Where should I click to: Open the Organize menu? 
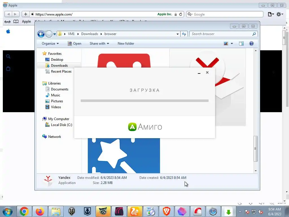(50, 44)
